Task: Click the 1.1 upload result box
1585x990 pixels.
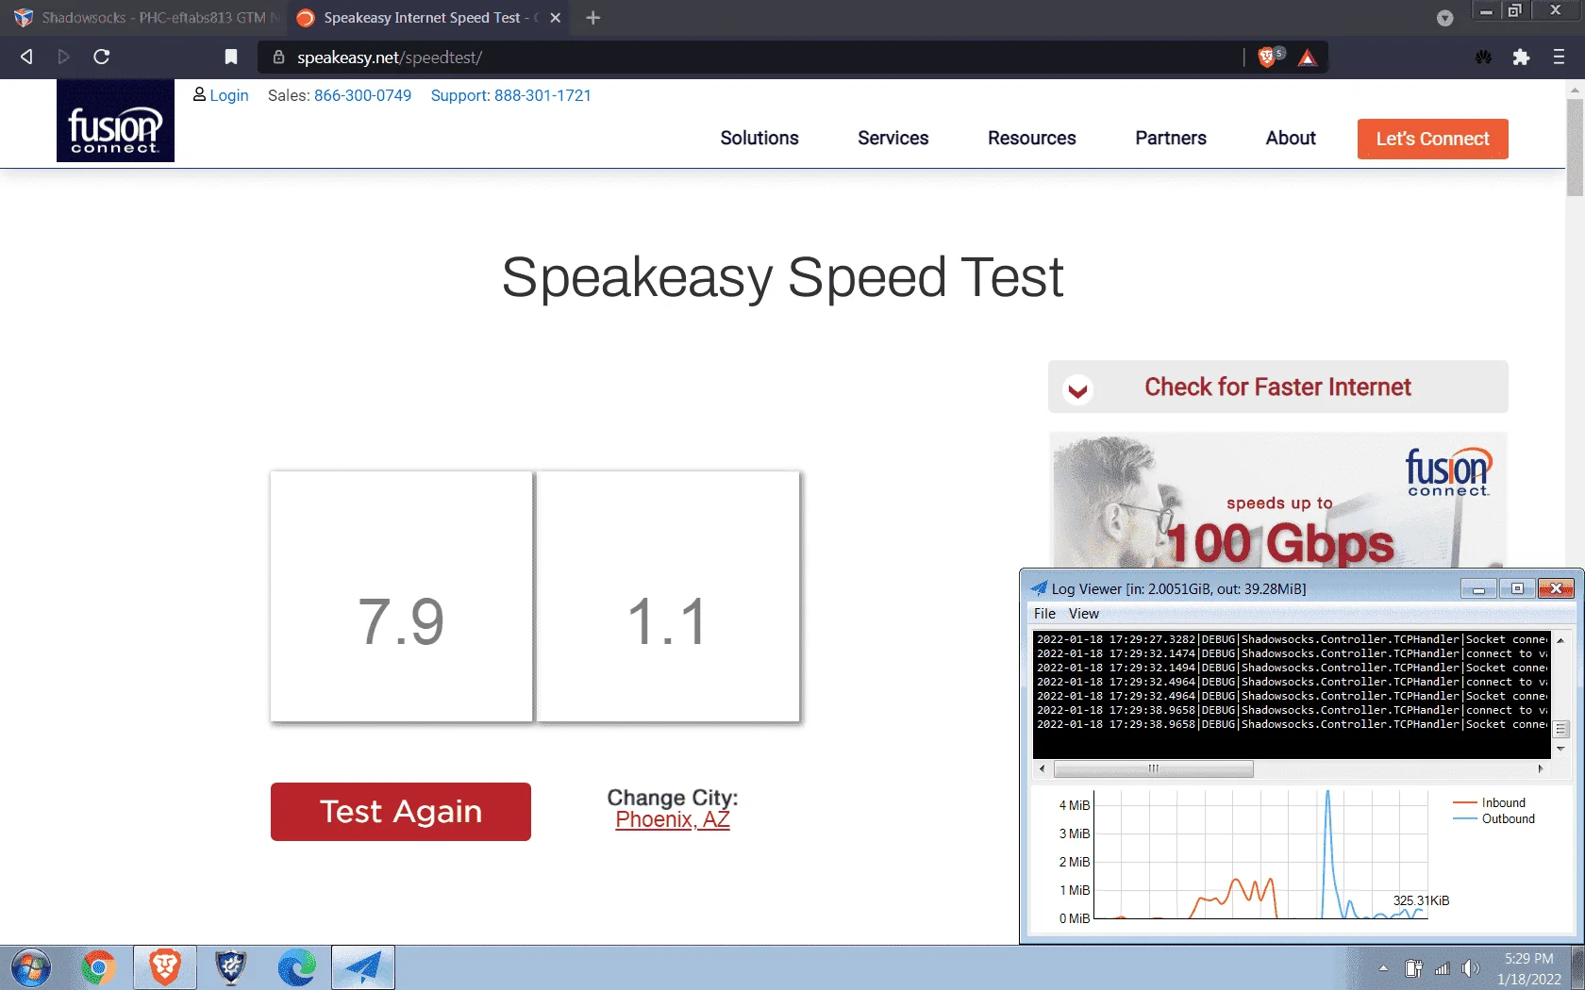Action: click(x=668, y=597)
